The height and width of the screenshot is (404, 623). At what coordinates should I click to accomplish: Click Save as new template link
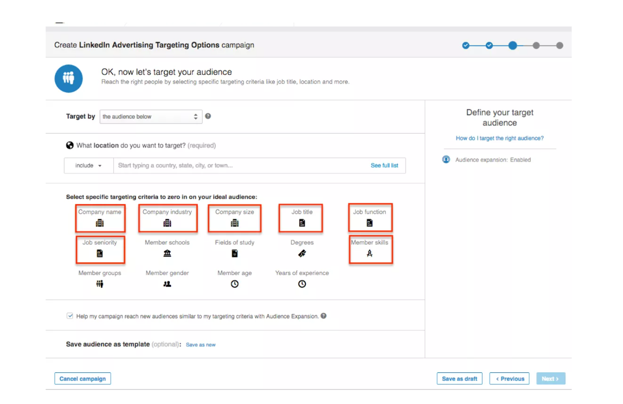point(200,345)
